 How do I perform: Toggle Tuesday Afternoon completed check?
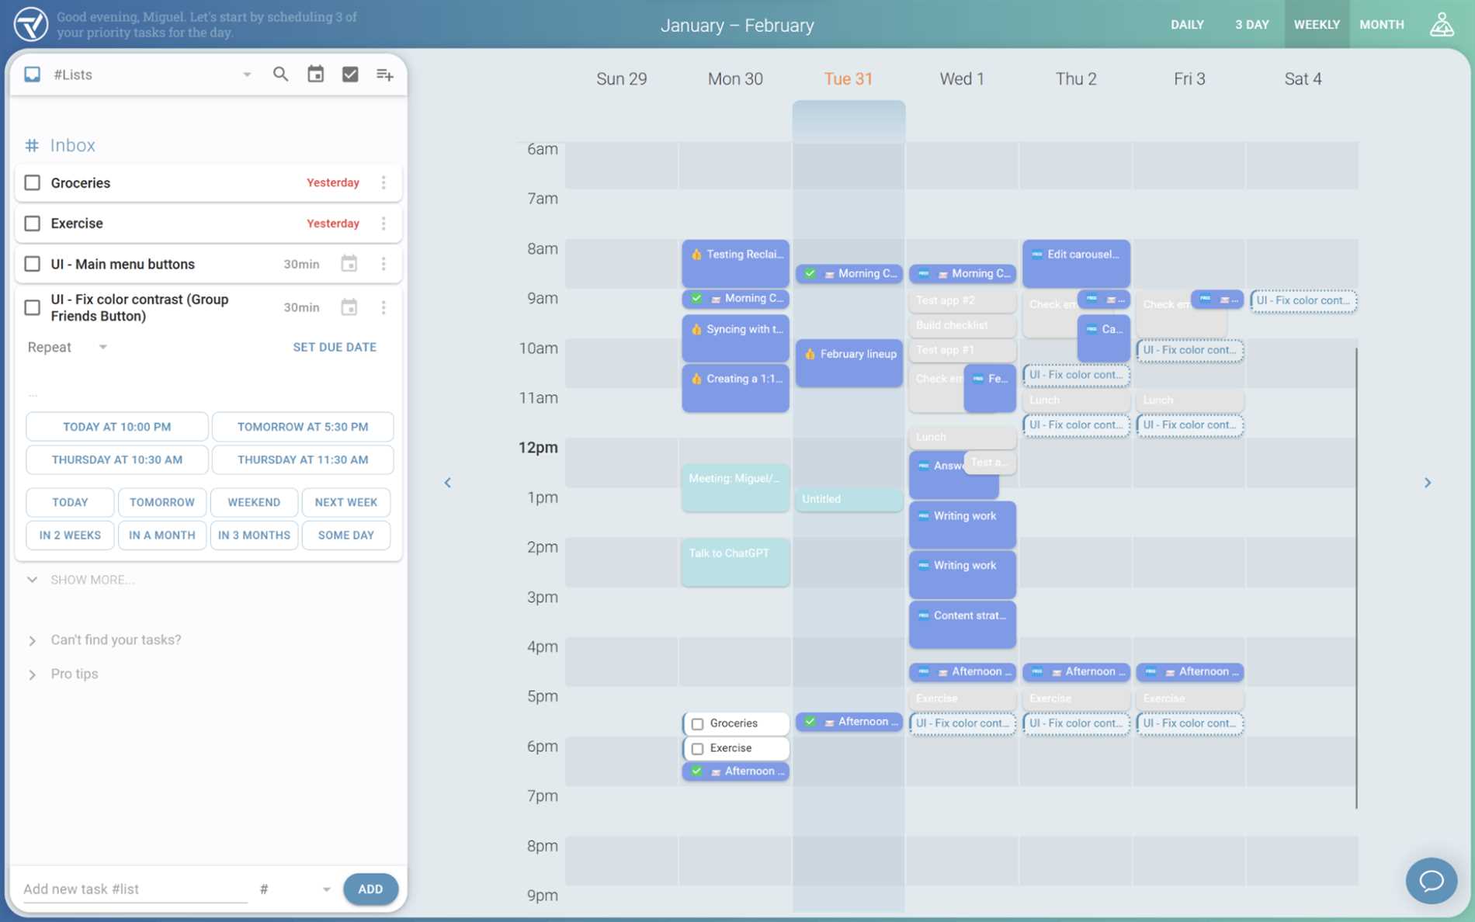(810, 722)
